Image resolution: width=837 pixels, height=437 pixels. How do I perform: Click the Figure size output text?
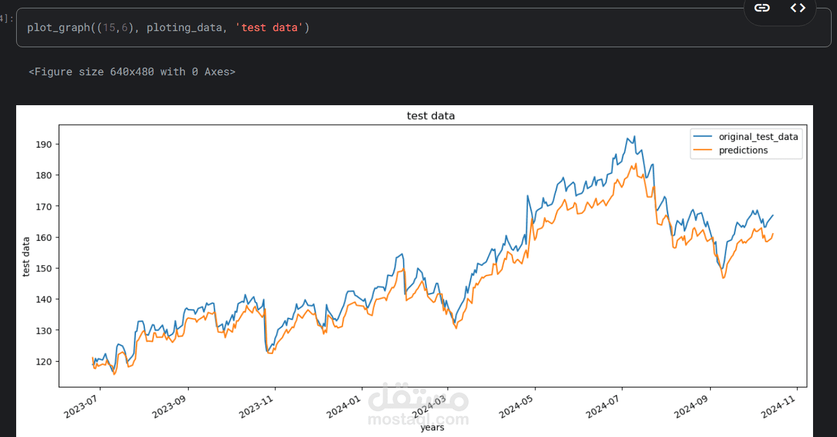(x=132, y=72)
